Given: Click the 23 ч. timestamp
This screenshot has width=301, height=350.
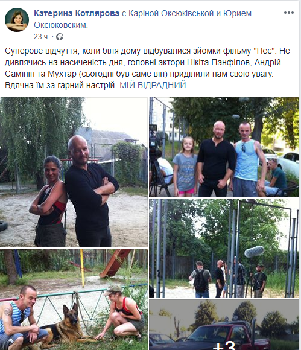Looking at the screenshot, I should pyautogui.click(x=41, y=37).
